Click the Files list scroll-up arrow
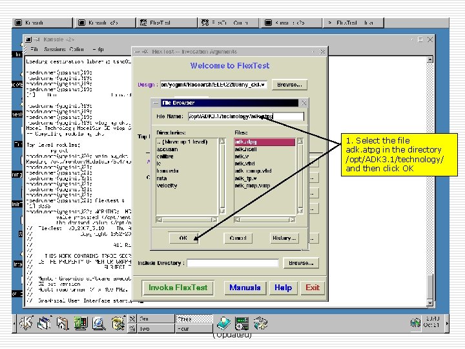 coord(300,142)
